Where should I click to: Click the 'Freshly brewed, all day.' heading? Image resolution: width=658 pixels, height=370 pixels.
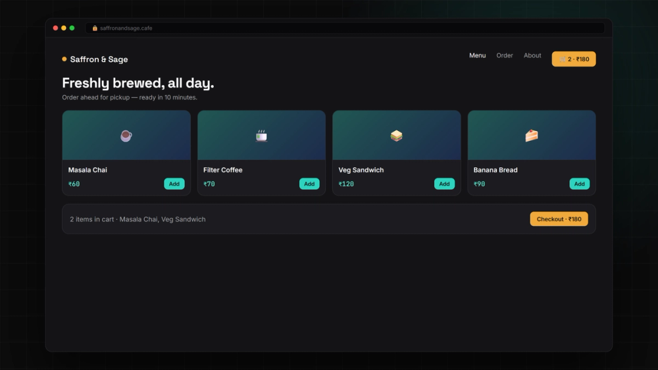pyautogui.click(x=138, y=83)
